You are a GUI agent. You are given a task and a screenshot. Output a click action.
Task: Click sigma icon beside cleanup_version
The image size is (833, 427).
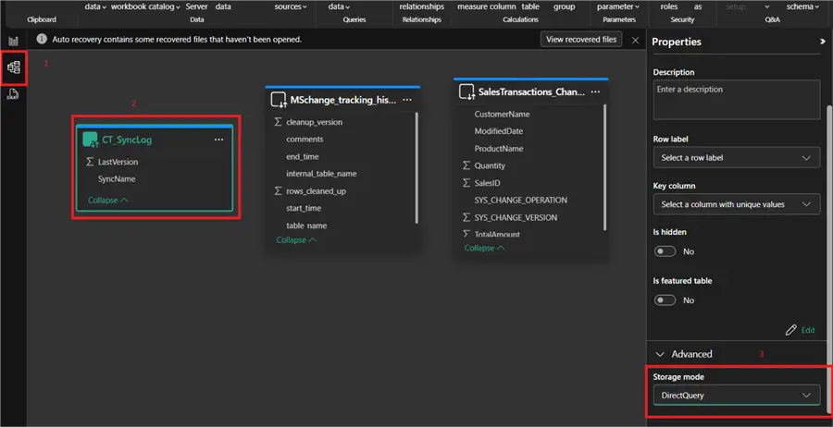click(x=279, y=122)
